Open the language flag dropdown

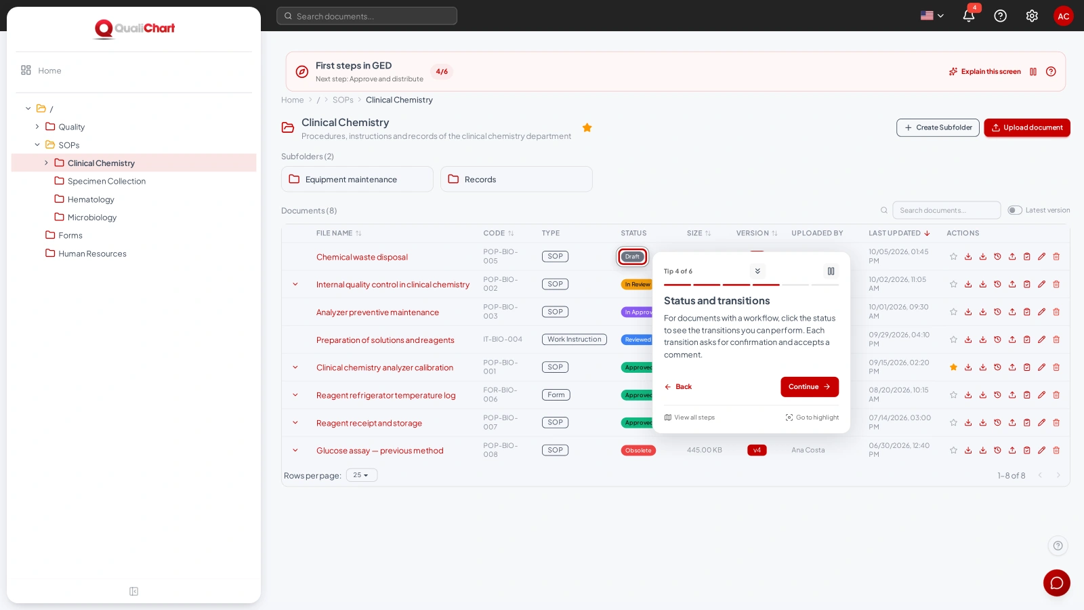pyautogui.click(x=932, y=16)
